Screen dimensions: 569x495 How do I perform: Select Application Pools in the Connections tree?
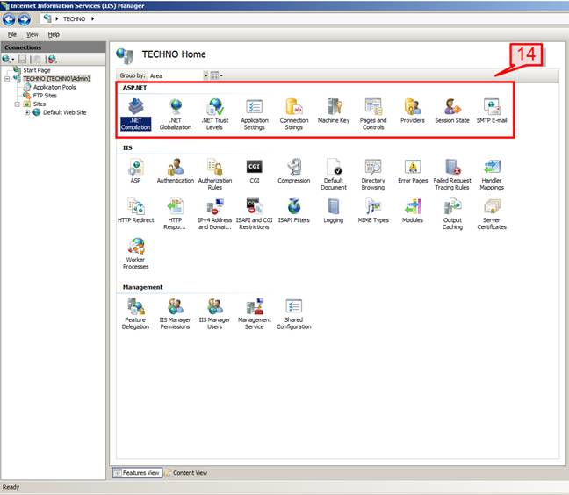(54, 87)
